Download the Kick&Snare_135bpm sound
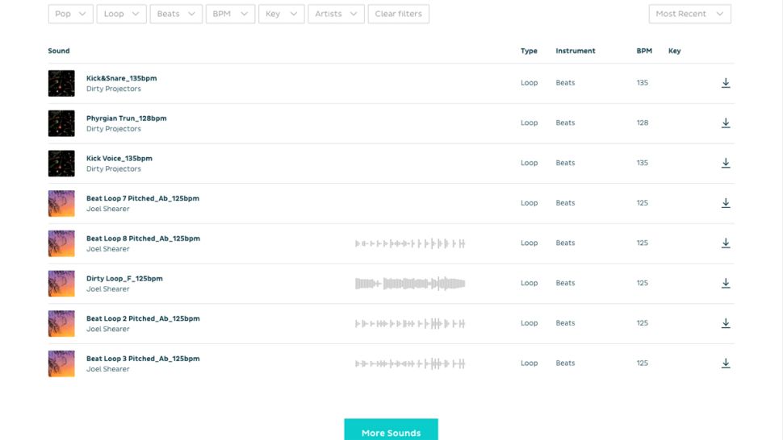The width and height of the screenshot is (783, 440). [725, 83]
